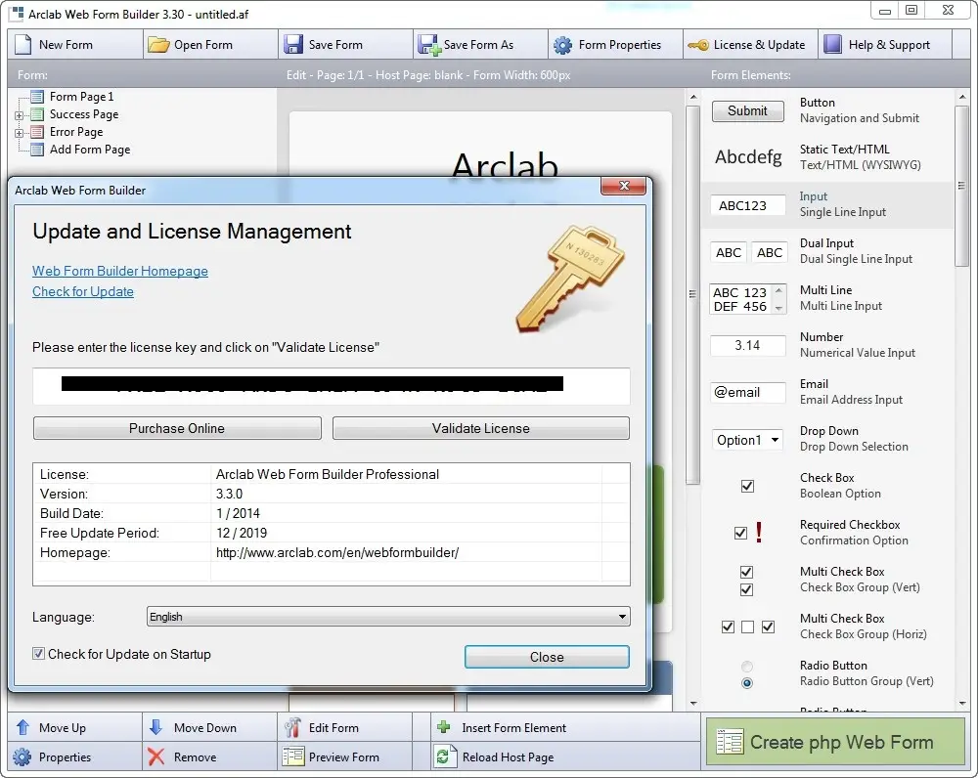Select the ABC123 Single Line Input element

pyautogui.click(x=747, y=205)
